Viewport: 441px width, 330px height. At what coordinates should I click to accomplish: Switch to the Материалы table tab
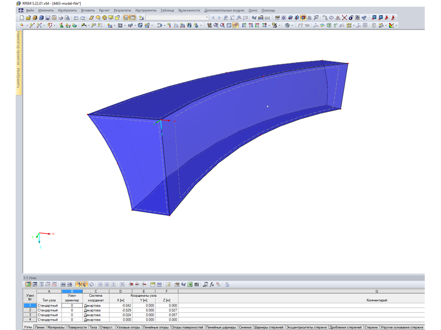point(56,327)
